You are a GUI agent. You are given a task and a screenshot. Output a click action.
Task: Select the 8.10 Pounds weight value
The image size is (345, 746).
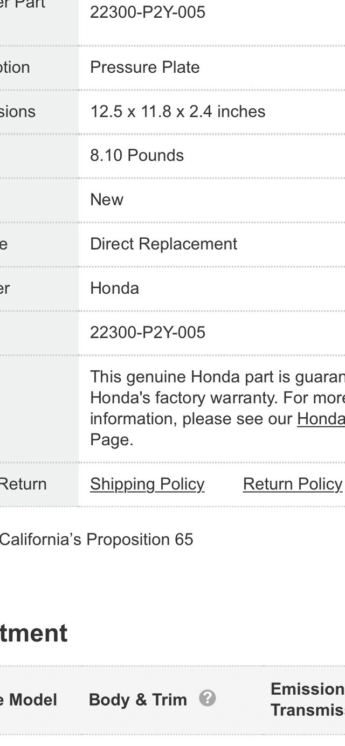(x=137, y=155)
